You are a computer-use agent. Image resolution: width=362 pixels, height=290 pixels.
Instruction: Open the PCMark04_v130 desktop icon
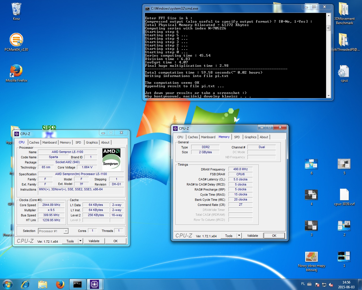[x=16, y=42]
